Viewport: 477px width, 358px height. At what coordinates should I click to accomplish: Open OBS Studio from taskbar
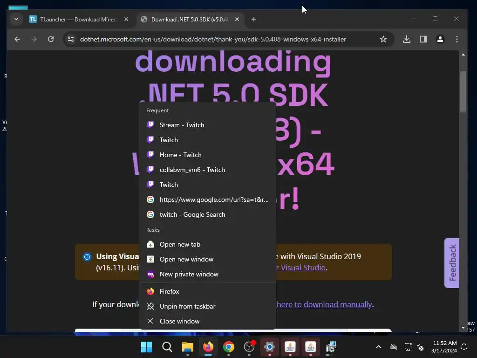(249, 347)
